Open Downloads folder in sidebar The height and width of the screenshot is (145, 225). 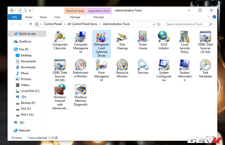(26, 67)
